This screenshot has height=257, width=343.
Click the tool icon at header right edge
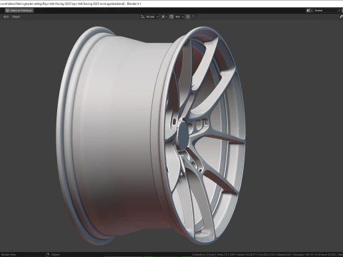341,16
